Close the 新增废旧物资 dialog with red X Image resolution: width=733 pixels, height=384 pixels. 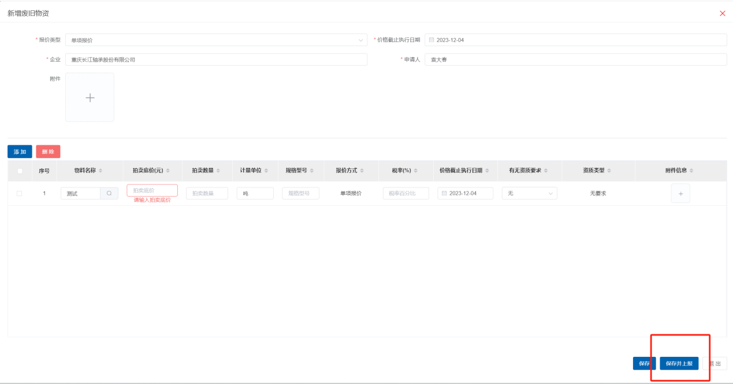(x=722, y=13)
